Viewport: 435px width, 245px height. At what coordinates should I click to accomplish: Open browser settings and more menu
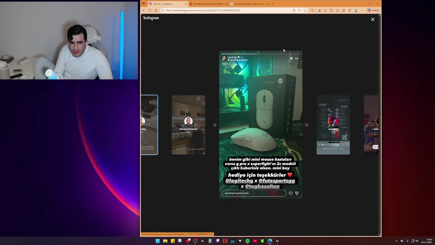362,10
